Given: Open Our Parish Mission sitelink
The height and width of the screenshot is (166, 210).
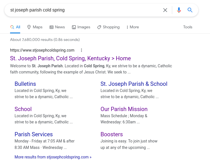Looking at the screenshot, I should 124,109.
